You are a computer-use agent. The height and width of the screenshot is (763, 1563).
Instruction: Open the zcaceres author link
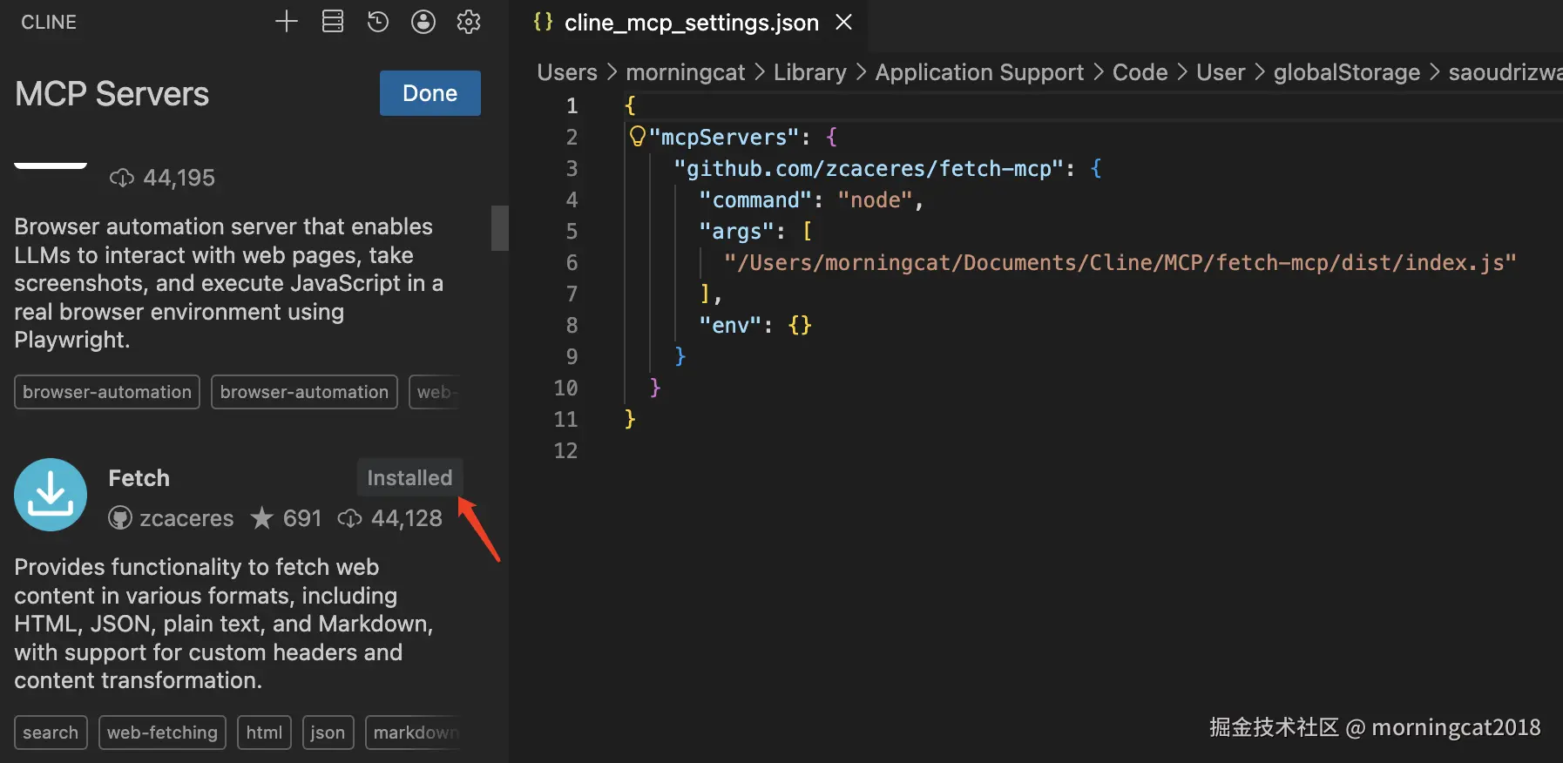186,519
